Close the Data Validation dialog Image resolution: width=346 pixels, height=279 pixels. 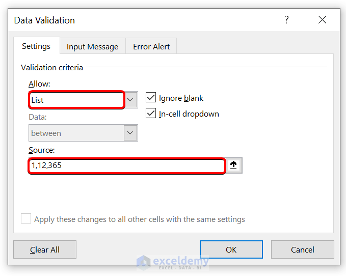pyautogui.click(x=322, y=20)
